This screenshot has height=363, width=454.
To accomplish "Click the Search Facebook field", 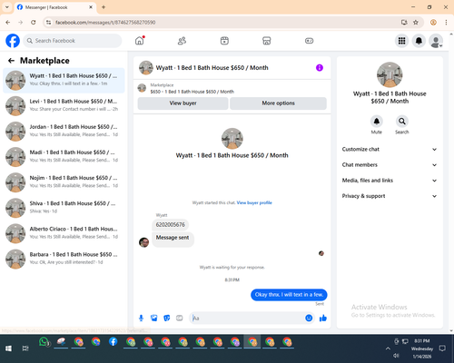I will (73, 41).
